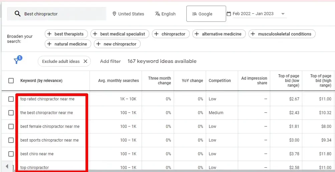The height and width of the screenshot is (172, 335).
Task: Click the Add filter link
Action: click(110, 61)
